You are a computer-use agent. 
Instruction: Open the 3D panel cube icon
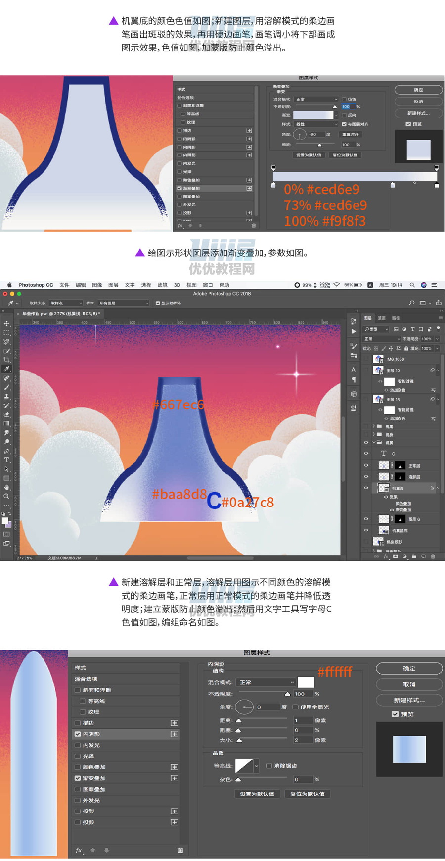tap(354, 394)
